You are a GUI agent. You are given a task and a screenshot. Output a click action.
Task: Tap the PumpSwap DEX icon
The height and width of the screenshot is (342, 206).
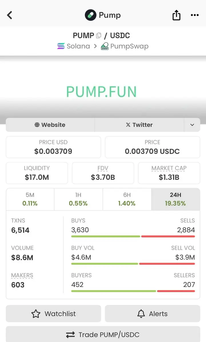click(x=105, y=46)
